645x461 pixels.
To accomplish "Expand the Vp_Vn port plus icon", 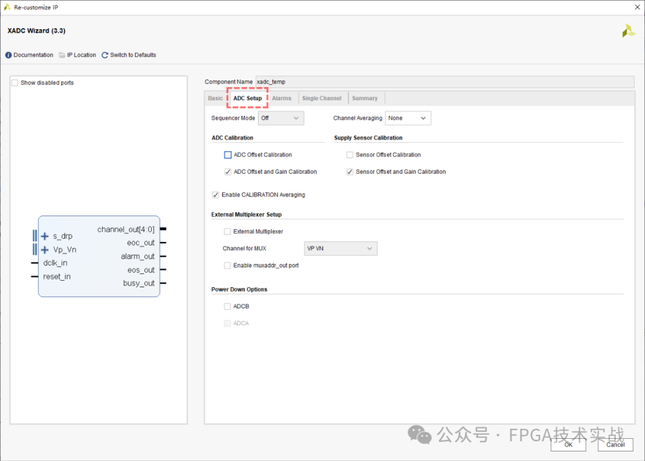I will pyautogui.click(x=45, y=250).
